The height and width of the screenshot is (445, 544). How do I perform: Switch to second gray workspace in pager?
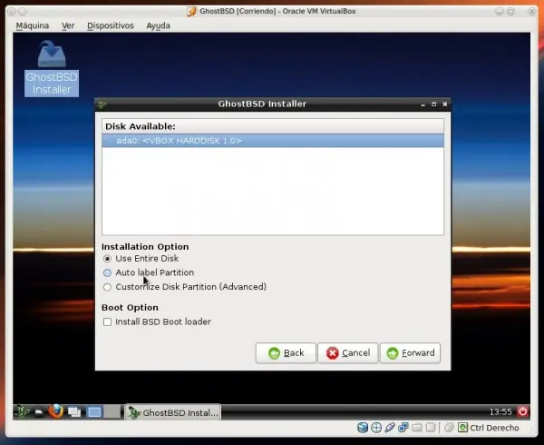pyautogui.click(x=112, y=412)
